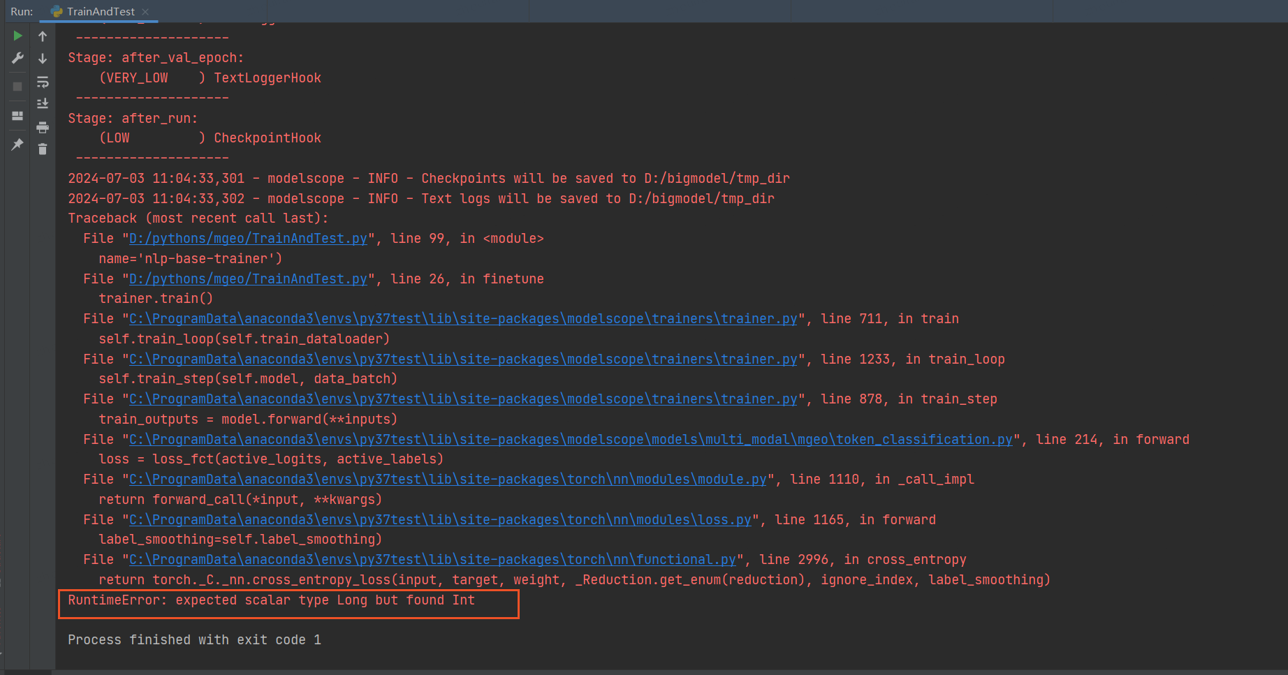The height and width of the screenshot is (675, 1288).
Task: Click 'self.train_loop(self.train_dataloader)' line
Action: pyautogui.click(x=244, y=339)
